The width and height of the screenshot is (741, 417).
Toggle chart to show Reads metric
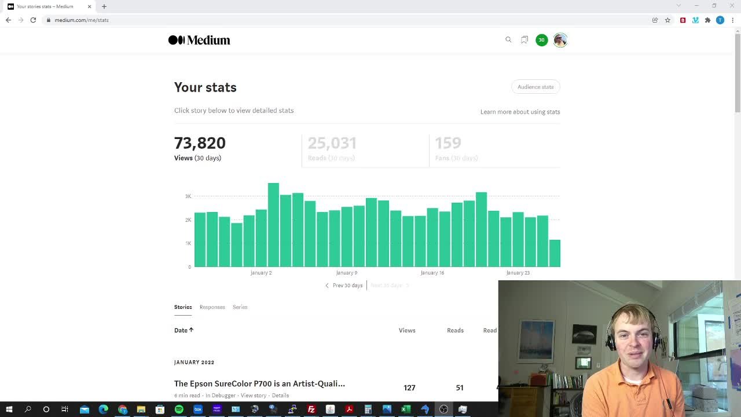click(x=332, y=149)
